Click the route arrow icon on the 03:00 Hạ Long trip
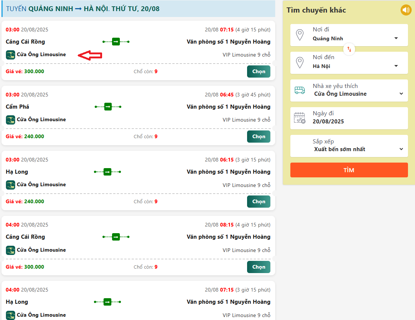 tap(108, 172)
